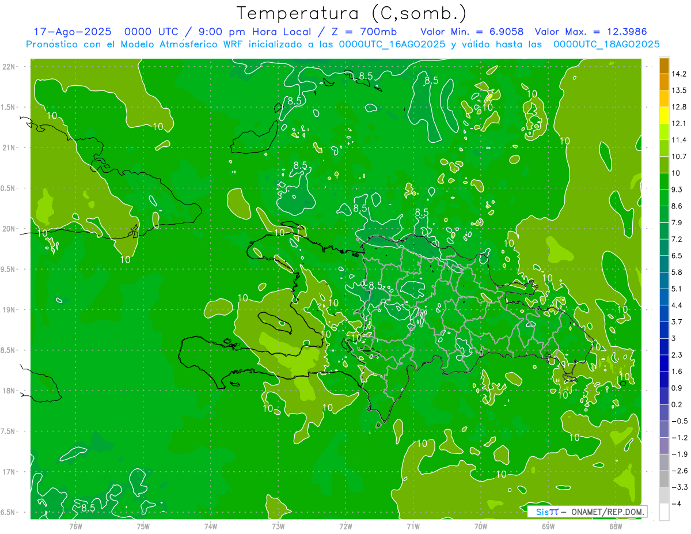This screenshot has width=691, height=534.
Task: Click the -4 value on the color legend
Action: [x=676, y=504]
